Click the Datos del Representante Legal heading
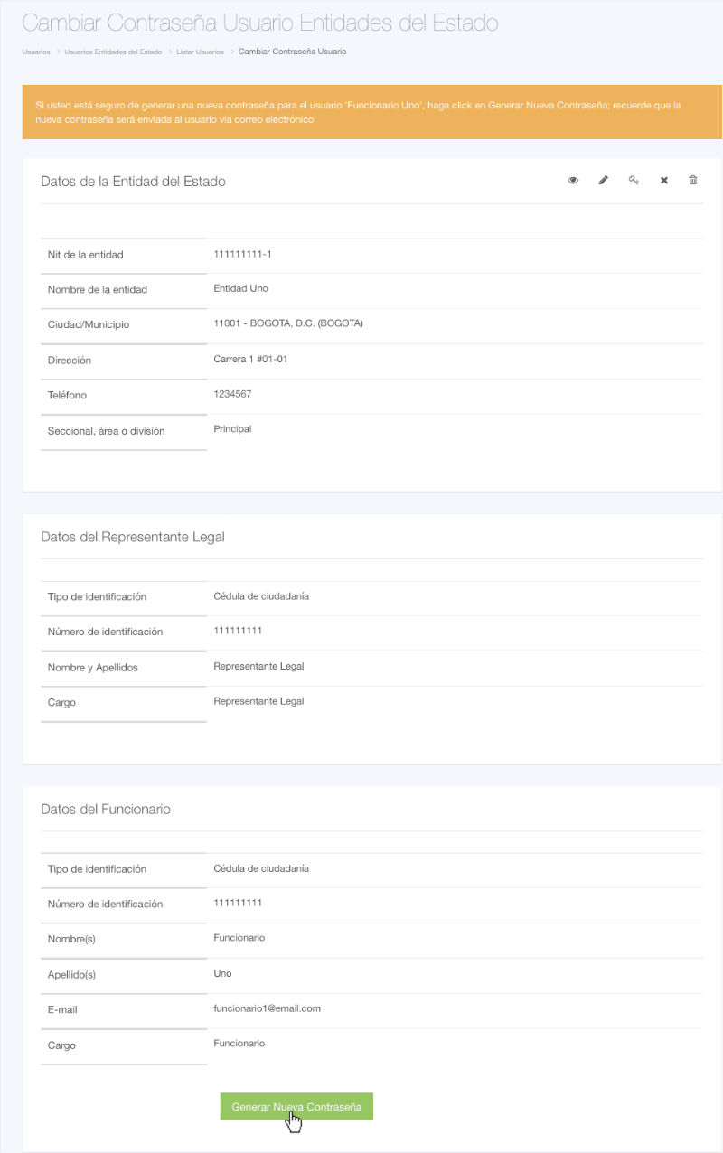This screenshot has height=1153, width=723. click(x=133, y=537)
